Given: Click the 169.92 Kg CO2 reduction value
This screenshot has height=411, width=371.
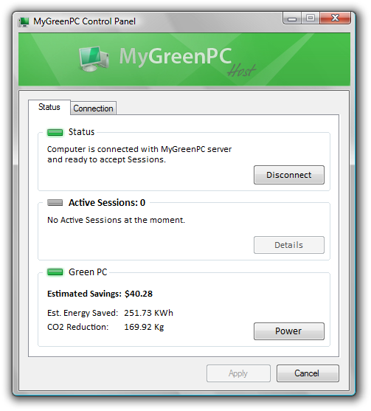Looking at the screenshot, I should point(144,327).
